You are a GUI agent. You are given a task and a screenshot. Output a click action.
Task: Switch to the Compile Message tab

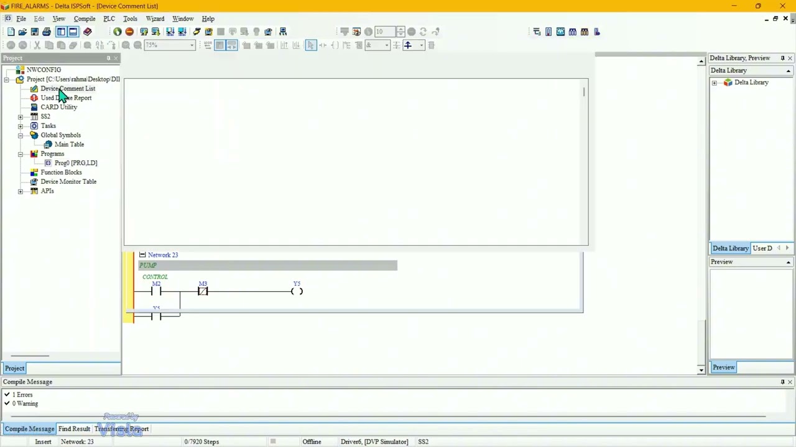click(29, 429)
